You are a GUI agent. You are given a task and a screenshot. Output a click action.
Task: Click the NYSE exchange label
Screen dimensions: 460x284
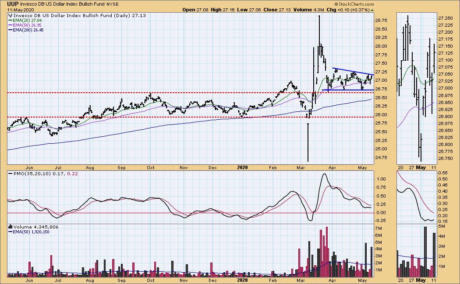click(113, 4)
